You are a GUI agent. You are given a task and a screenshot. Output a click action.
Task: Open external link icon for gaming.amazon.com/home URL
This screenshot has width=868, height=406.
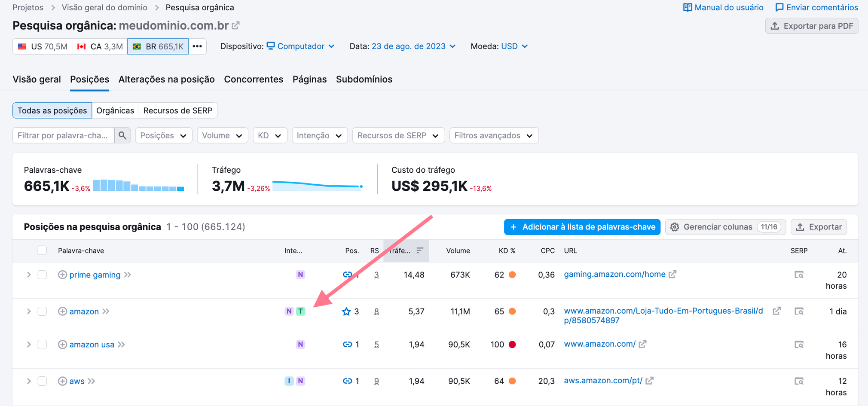(x=672, y=274)
